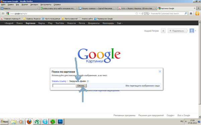The image size is (201, 125).
Task: Switch to the очень-очень хочу найти tab
Action: (59, 8)
